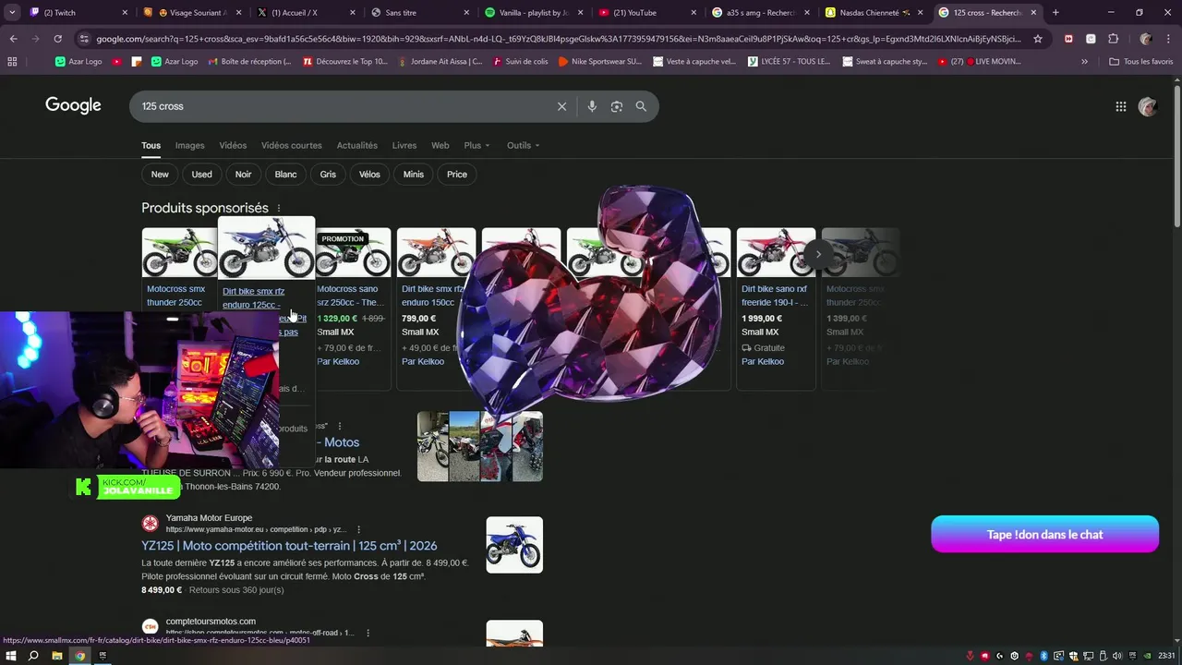Viewport: 1182px width, 665px height.
Task: Click Tape !don dans le chat banner
Action: click(x=1044, y=534)
